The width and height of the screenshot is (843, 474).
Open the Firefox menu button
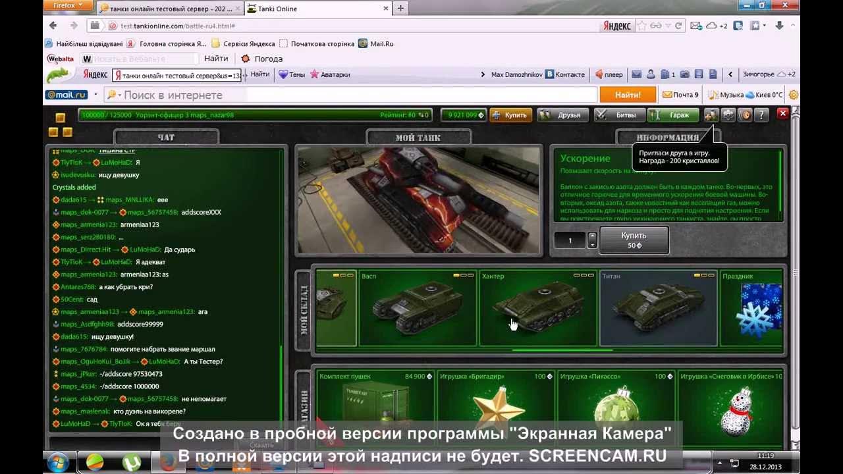67,5
